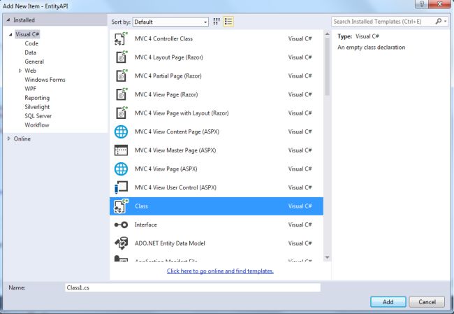Image resolution: width=454 pixels, height=314 pixels.
Task: Select the Data category
Action: pyautogui.click(x=31, y=52)
